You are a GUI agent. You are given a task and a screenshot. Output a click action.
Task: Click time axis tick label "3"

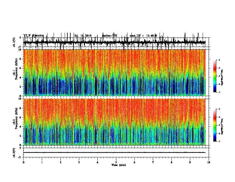pos(79,162)
